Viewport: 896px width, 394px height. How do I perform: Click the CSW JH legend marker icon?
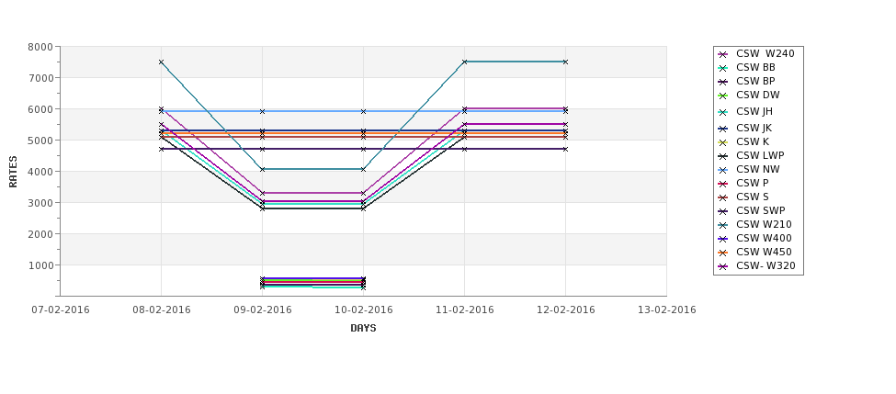[723, 112]
